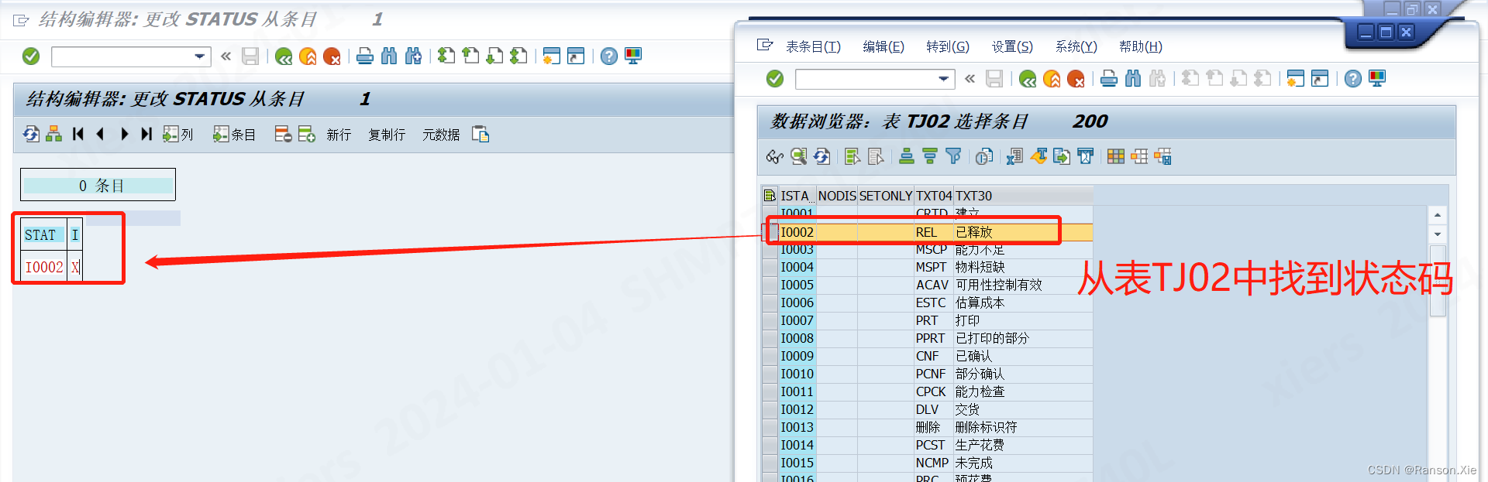Jump to first entry in structure editor toolbar

[78, 135]
